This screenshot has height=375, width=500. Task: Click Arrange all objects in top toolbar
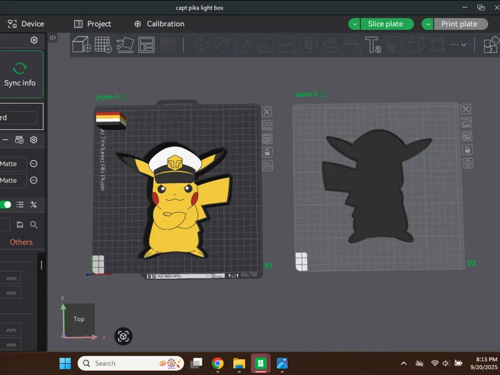[x=146, y=44]
